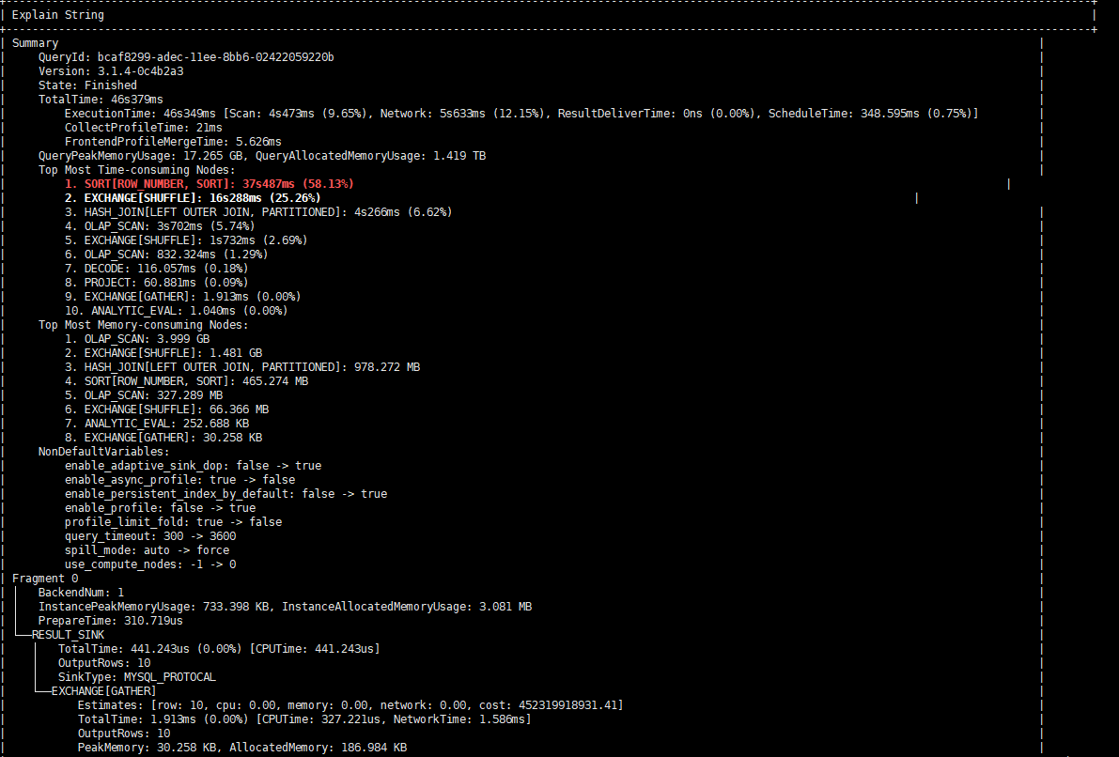1119x757 pixels.
Task: Click the SinkType: MYSQL_PROTOCAL line
Action: point(137,677)
